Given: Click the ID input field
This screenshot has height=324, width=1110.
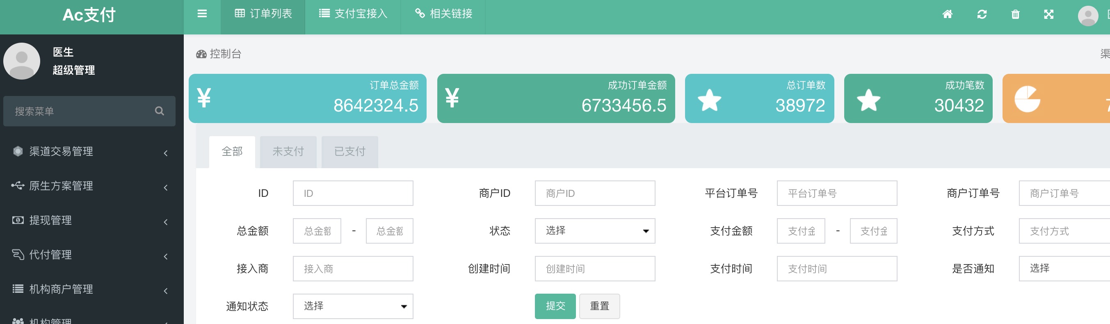Looking at the screenshot, I should pyautogui.click(x=353, y=193).
